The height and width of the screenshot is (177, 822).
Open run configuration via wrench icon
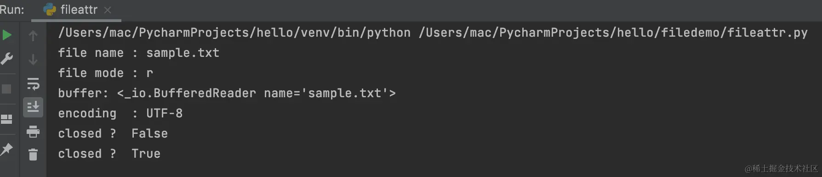(x=6, y=59)
